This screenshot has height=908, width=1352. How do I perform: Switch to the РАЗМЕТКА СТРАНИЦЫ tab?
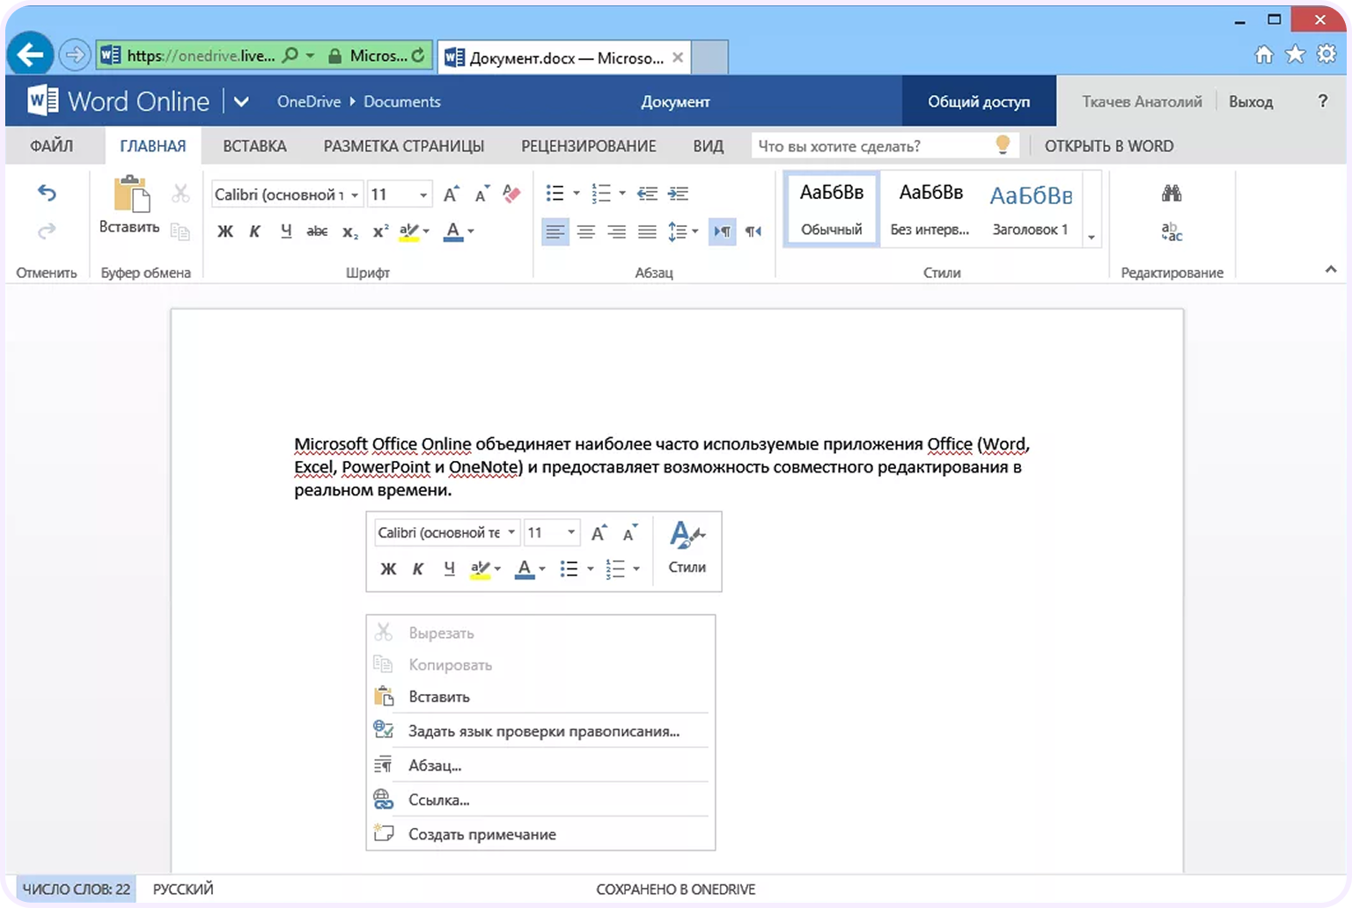(x=404, y=146)
